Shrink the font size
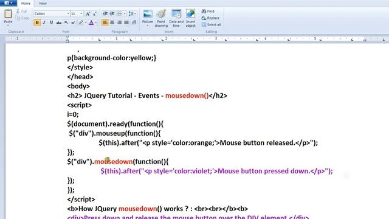 click(x=95, y=13)
